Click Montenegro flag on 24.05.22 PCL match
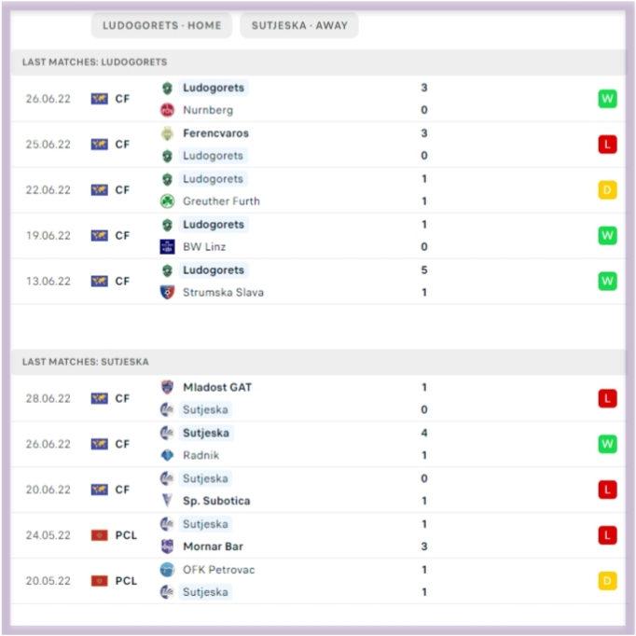This screenshot has height=636, width=636. click(100, 535)
